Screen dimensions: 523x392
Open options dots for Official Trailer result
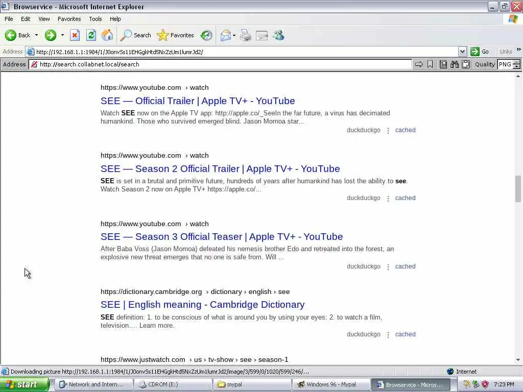[x=388, y=130]
